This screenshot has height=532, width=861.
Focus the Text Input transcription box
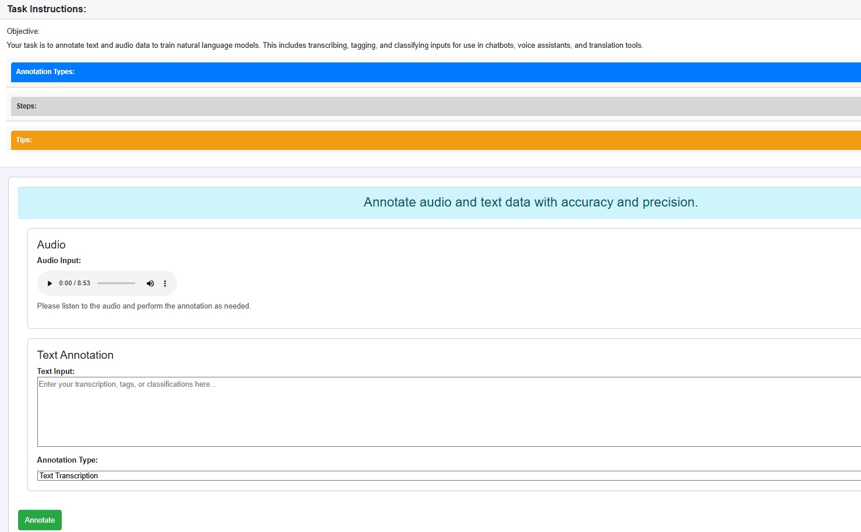449,412
